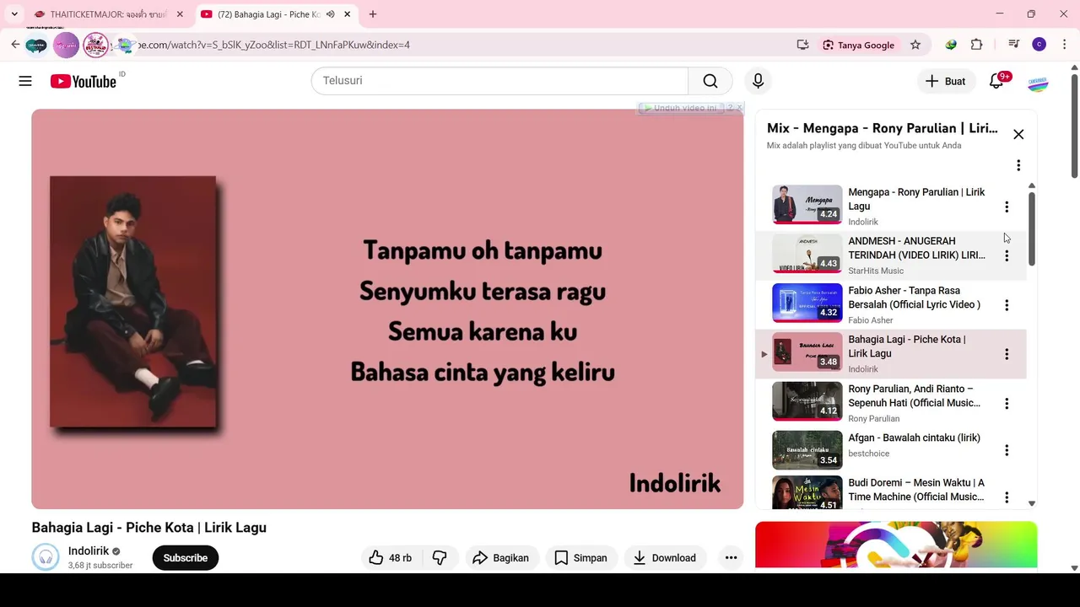This screenshot has width=1080, height=607.
Task: Save video with Simpan button
Action: coord(580,557)
